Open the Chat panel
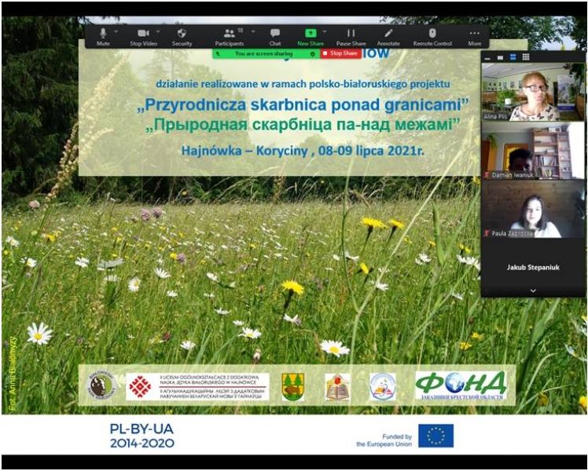 275,36
